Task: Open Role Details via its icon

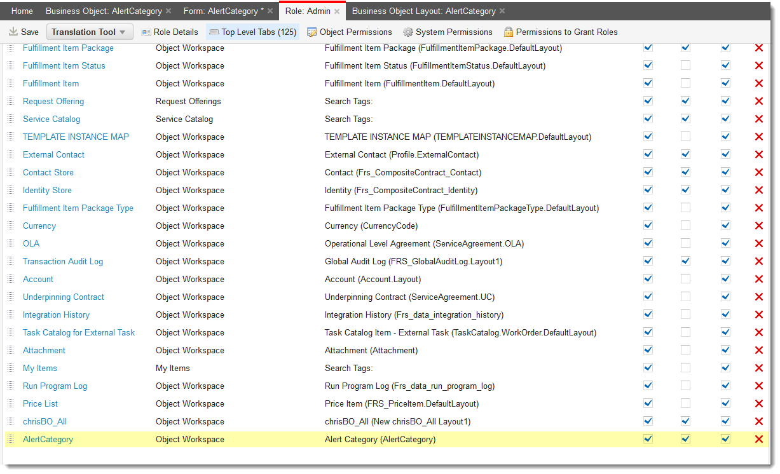Action: (x=146, y=32)
